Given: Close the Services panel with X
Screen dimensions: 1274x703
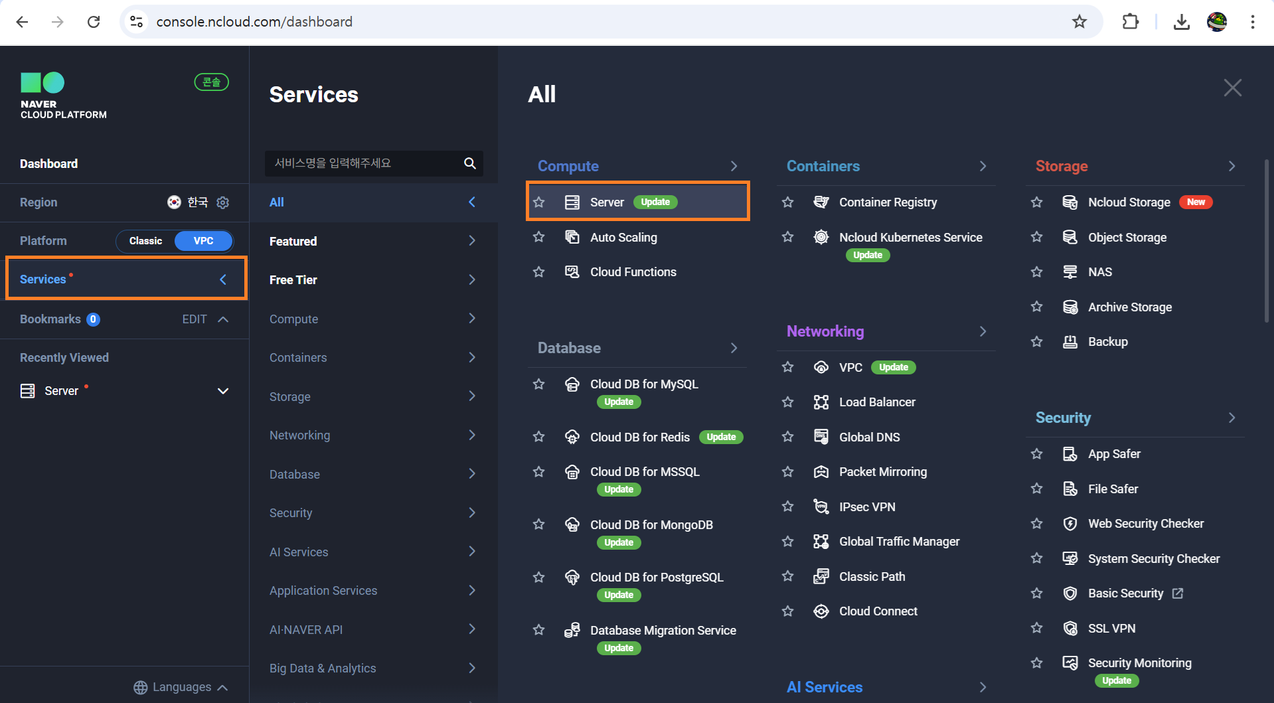Looking at the screenshot, I should [x=1232, y=88].
